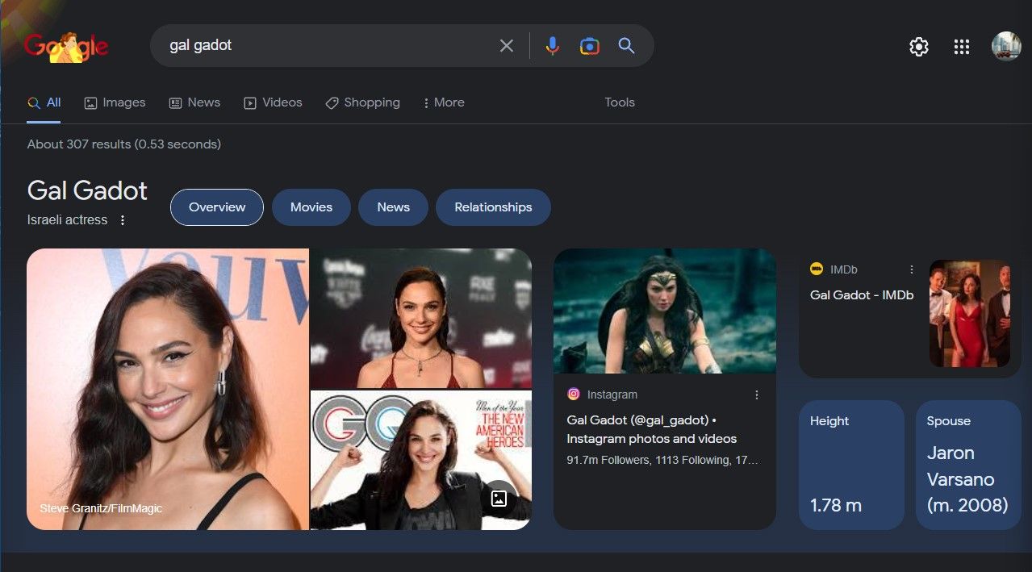Screen dimensions: 1032x572
Task: Click the Google logo
Action: coord(66,47)
